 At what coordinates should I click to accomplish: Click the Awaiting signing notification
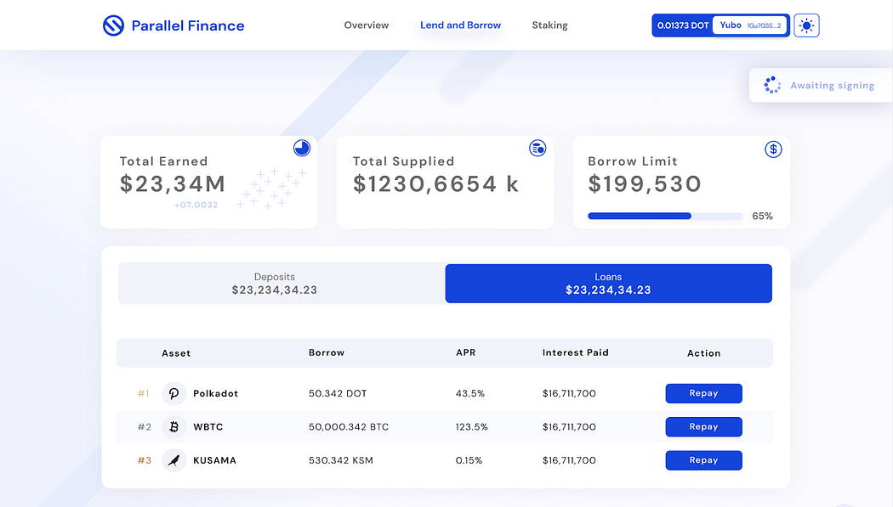[821, 85]
